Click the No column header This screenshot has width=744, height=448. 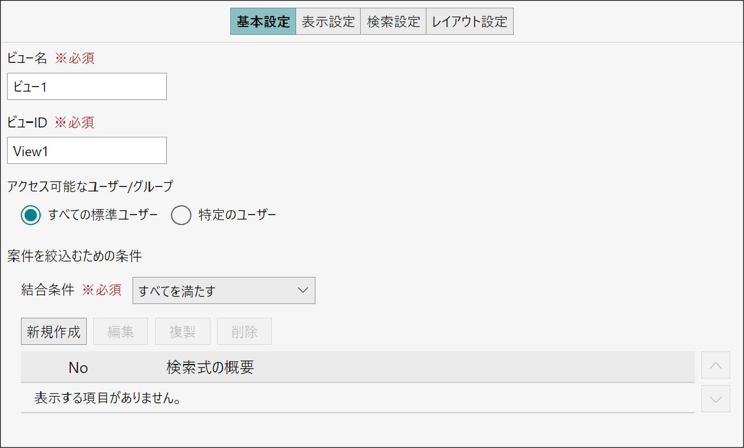pyautogui.click(x=78, y=367)
